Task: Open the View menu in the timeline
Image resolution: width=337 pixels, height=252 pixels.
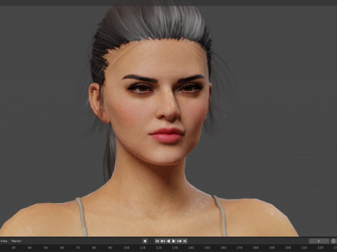Action: click(x=4, y=241)
